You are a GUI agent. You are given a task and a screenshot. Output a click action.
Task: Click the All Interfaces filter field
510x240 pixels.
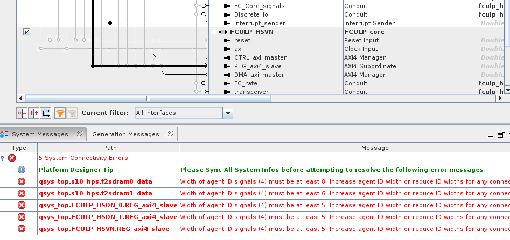[x=179, y=113]
